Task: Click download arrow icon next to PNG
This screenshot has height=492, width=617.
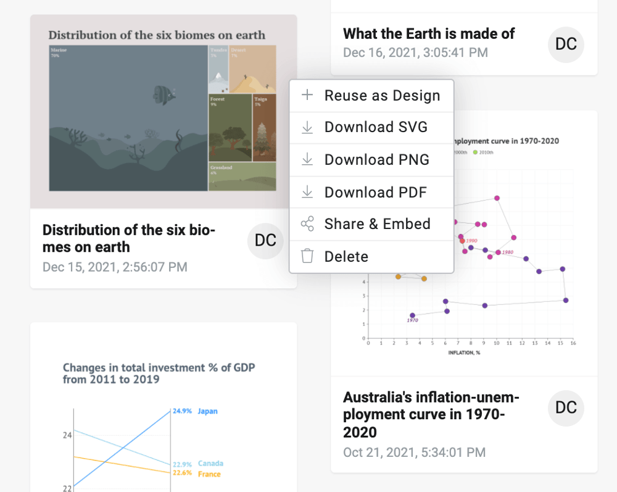Action: pyautogui.click(x=307, y=159)
